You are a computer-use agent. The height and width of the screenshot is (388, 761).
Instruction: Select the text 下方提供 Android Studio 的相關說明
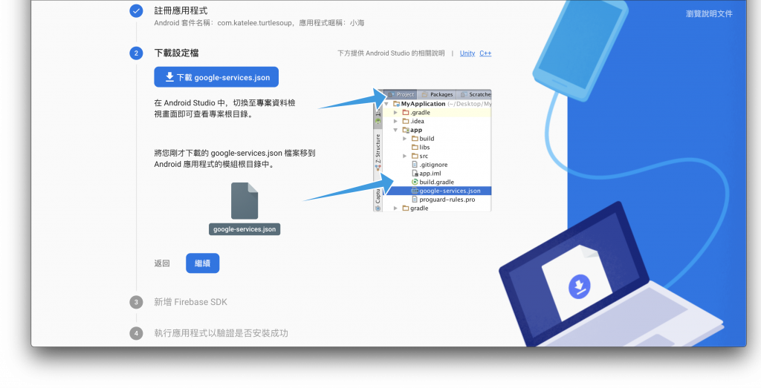391,53
